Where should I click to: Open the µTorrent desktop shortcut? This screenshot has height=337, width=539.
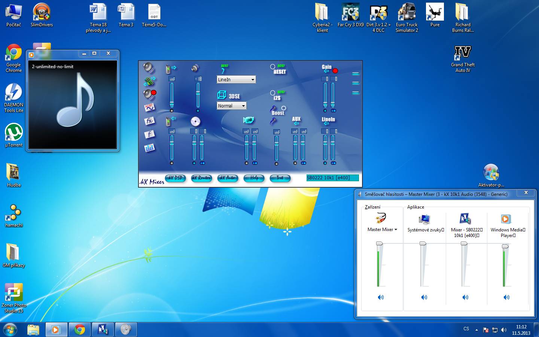14,136
